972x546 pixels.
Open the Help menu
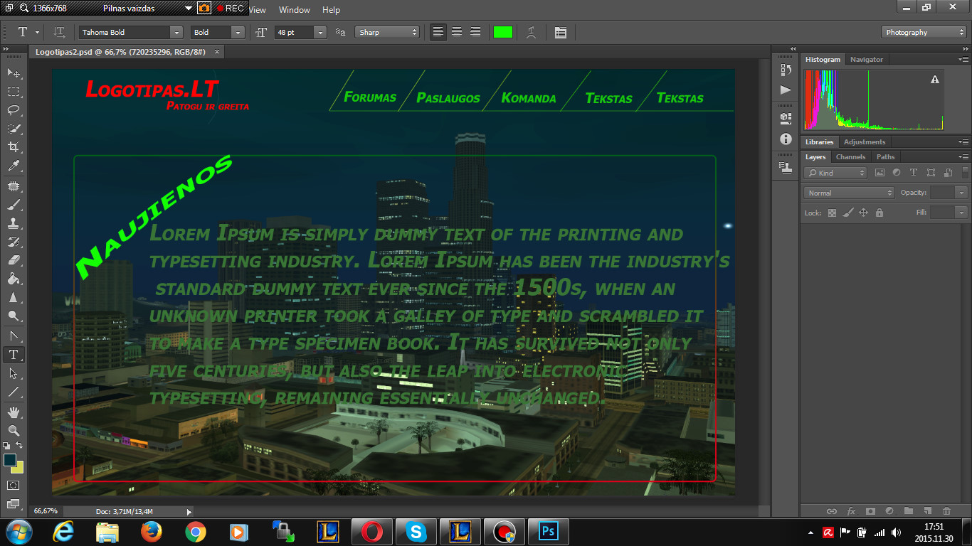tap(331, 10)
